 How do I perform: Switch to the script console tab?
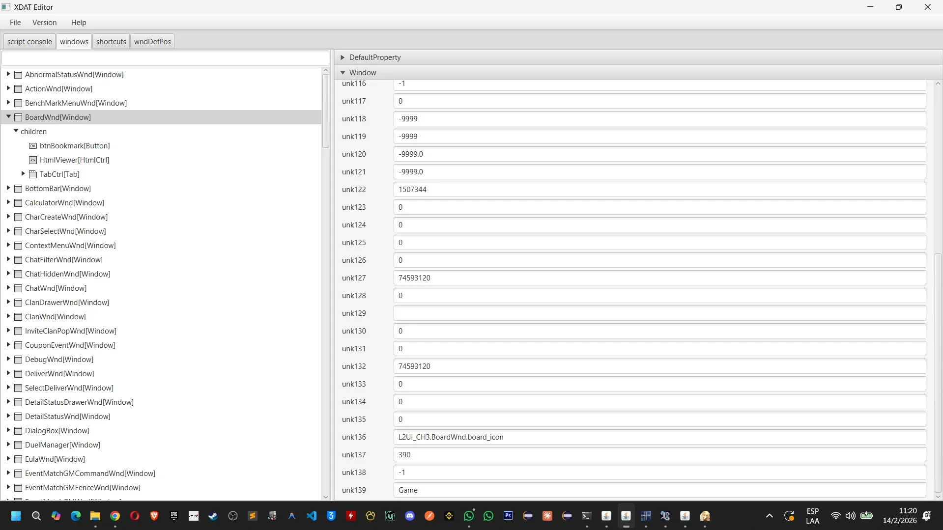(29, 42)
